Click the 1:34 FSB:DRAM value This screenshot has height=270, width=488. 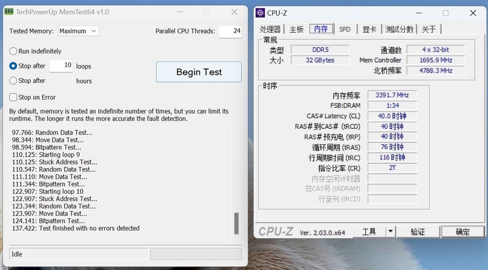click(392, 106)
